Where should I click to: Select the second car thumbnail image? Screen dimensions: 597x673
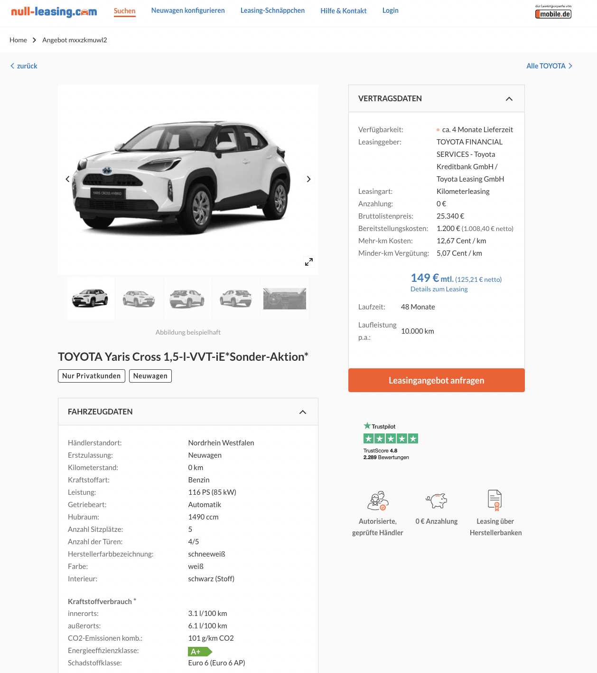[x=139, y=298]
